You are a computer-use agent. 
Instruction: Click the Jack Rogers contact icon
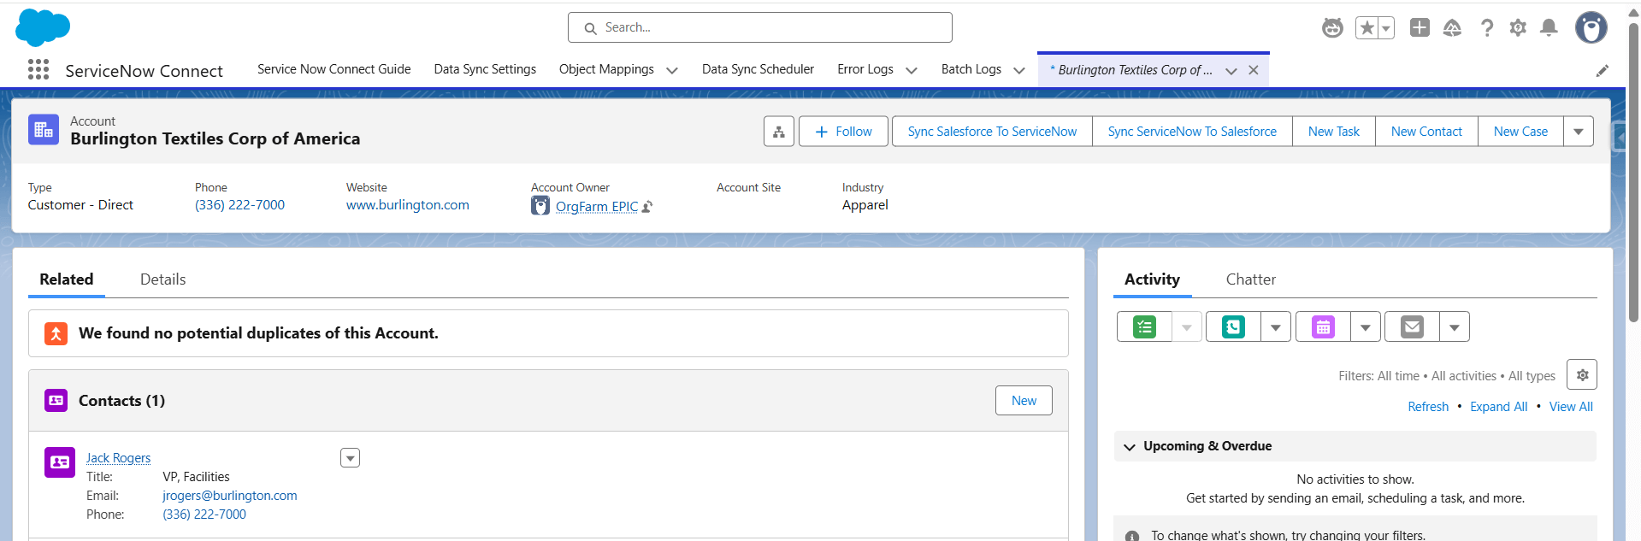pos(60,462)
